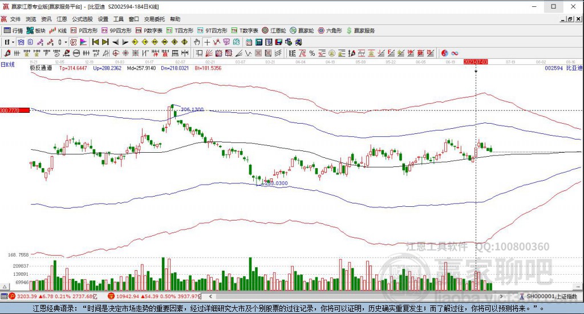Click the 日K线 label
584x314 pixels.
[7, 64]
